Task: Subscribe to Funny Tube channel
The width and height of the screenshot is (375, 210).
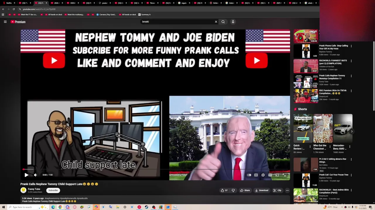Action: click(x=53, y=190)
